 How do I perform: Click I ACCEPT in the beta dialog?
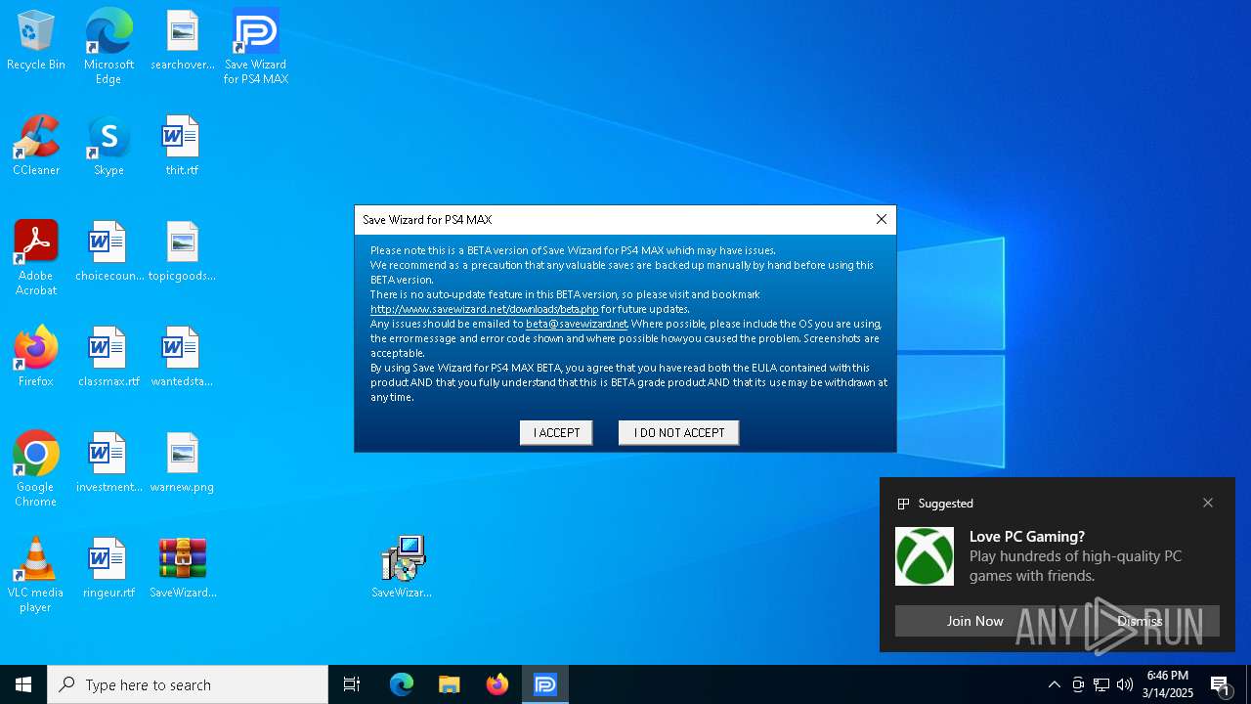point(556,433)
